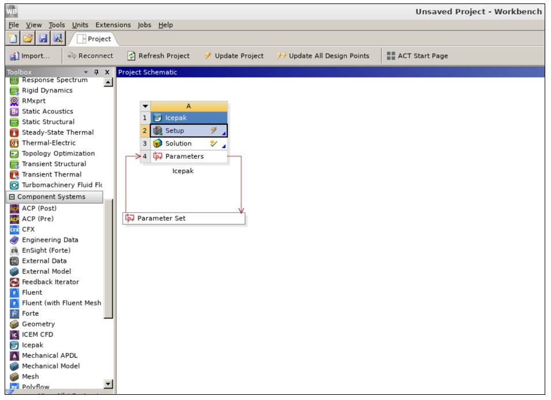Click the Toolbox scrollbar up arrow
Viewport: 551px width, 400px height.
pyautogui.click(x=108, y=83)
